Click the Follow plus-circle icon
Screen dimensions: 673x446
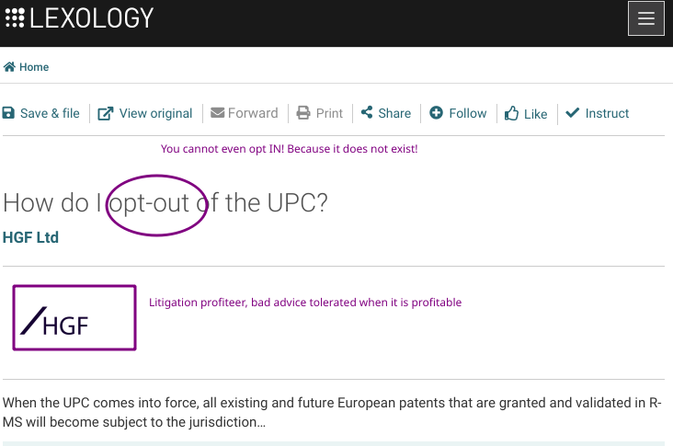[x=436, y=112]
